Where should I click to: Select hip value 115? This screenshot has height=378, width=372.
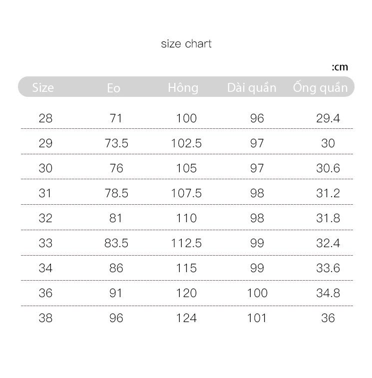click(186, 268)
